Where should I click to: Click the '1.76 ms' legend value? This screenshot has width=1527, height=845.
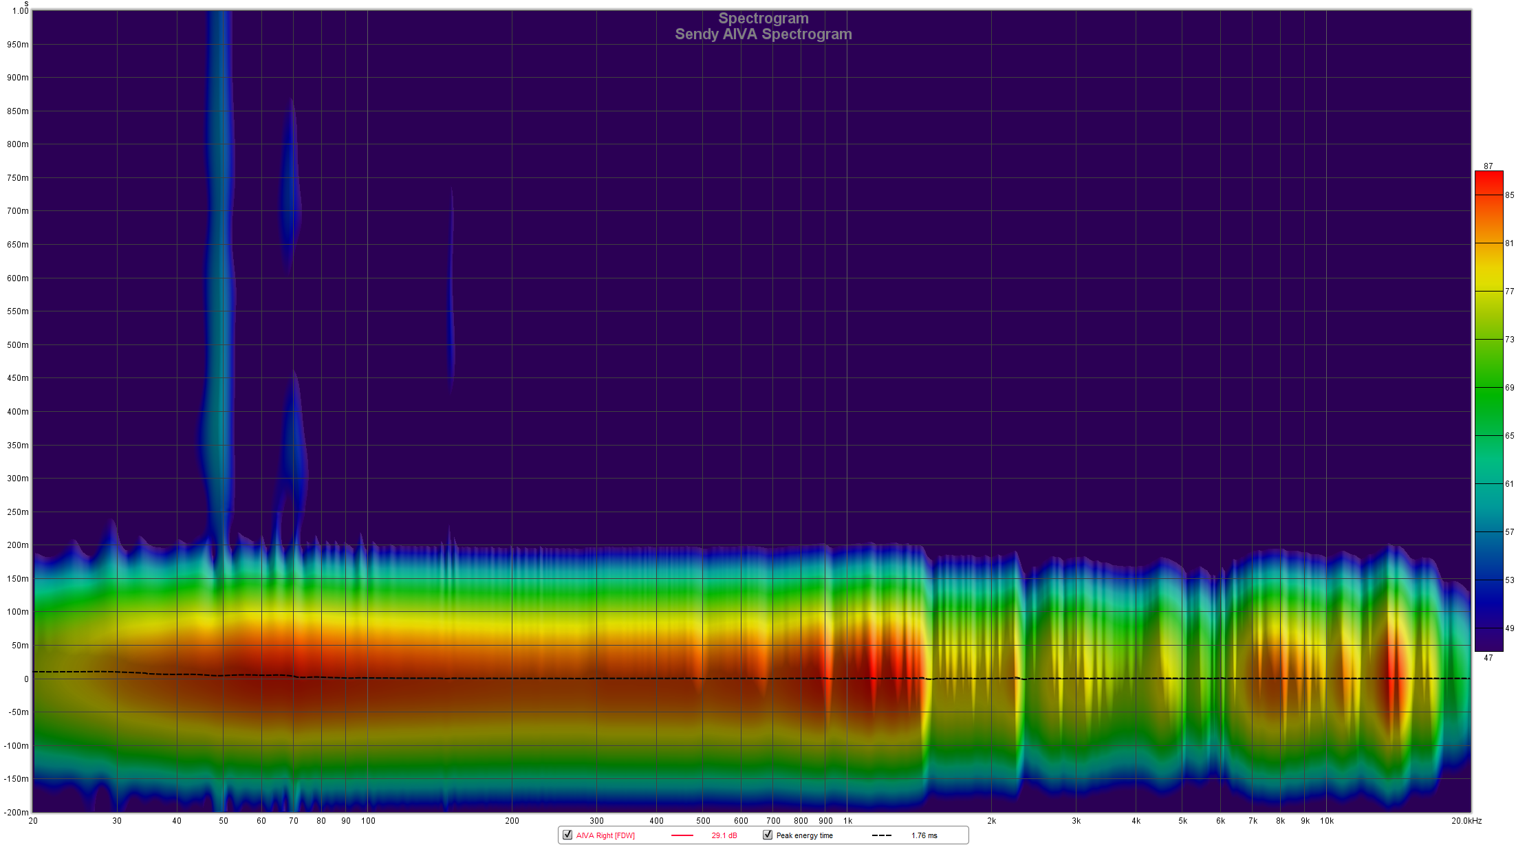[x=924, y=835]
